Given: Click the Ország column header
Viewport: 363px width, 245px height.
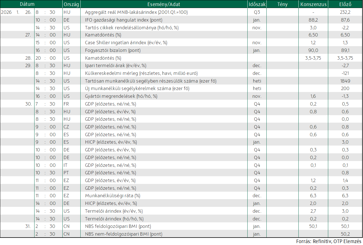Looking at the screenshot, I should coord(71,4).
